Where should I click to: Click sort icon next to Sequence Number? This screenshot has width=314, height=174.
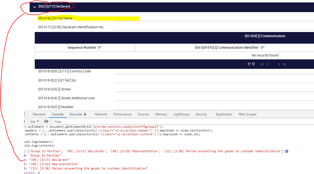100,48
